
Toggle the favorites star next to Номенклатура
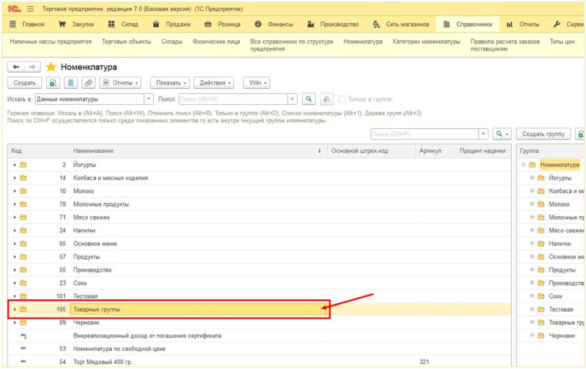pyautogui.click(x=51, y=67)
